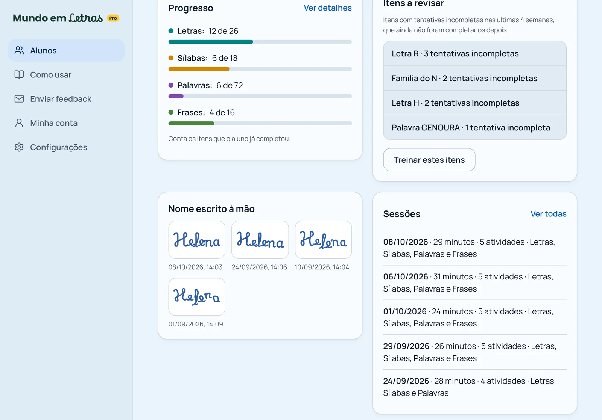Click the teal dot beside Letras

point(171,31)
